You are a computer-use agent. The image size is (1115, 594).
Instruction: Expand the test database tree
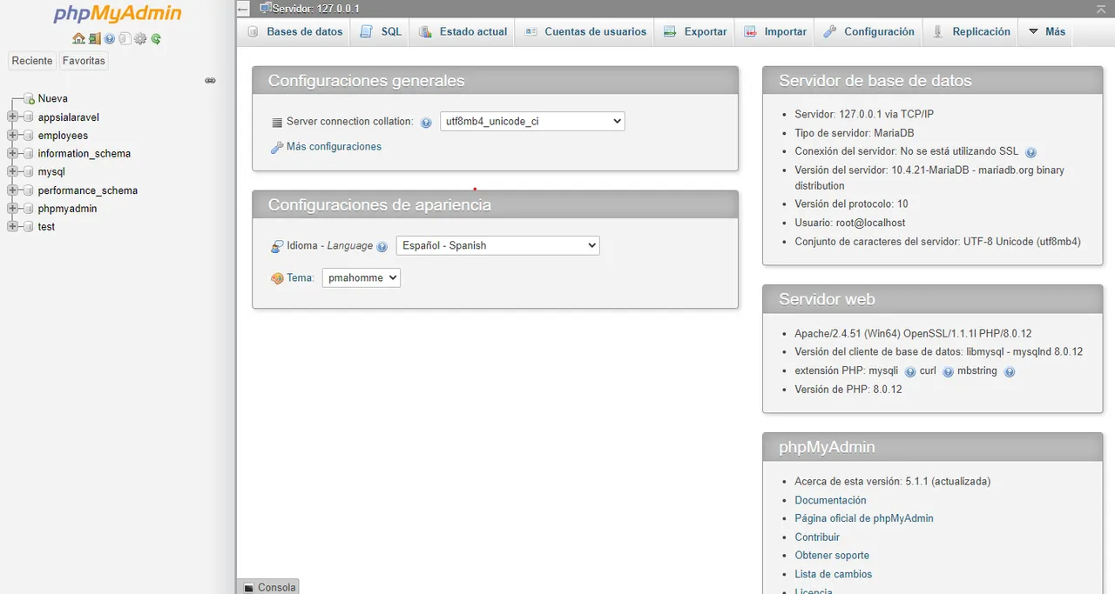[12, 227]
